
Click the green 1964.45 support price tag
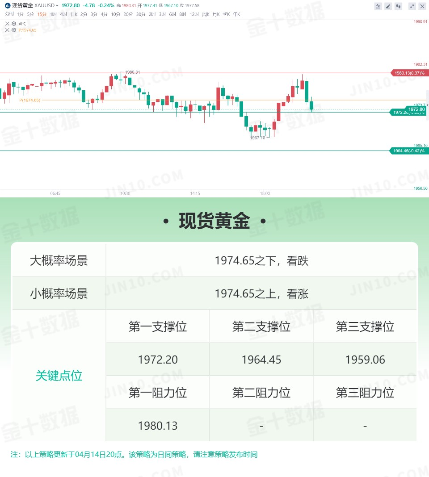[x=409, y=151]
